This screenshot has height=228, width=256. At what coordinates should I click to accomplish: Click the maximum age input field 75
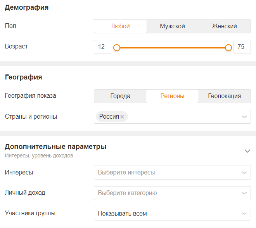[242, 47]
